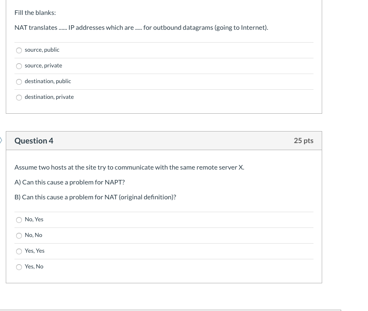
Task: Choose the "source, private" radio button
Action: (19, 66)
